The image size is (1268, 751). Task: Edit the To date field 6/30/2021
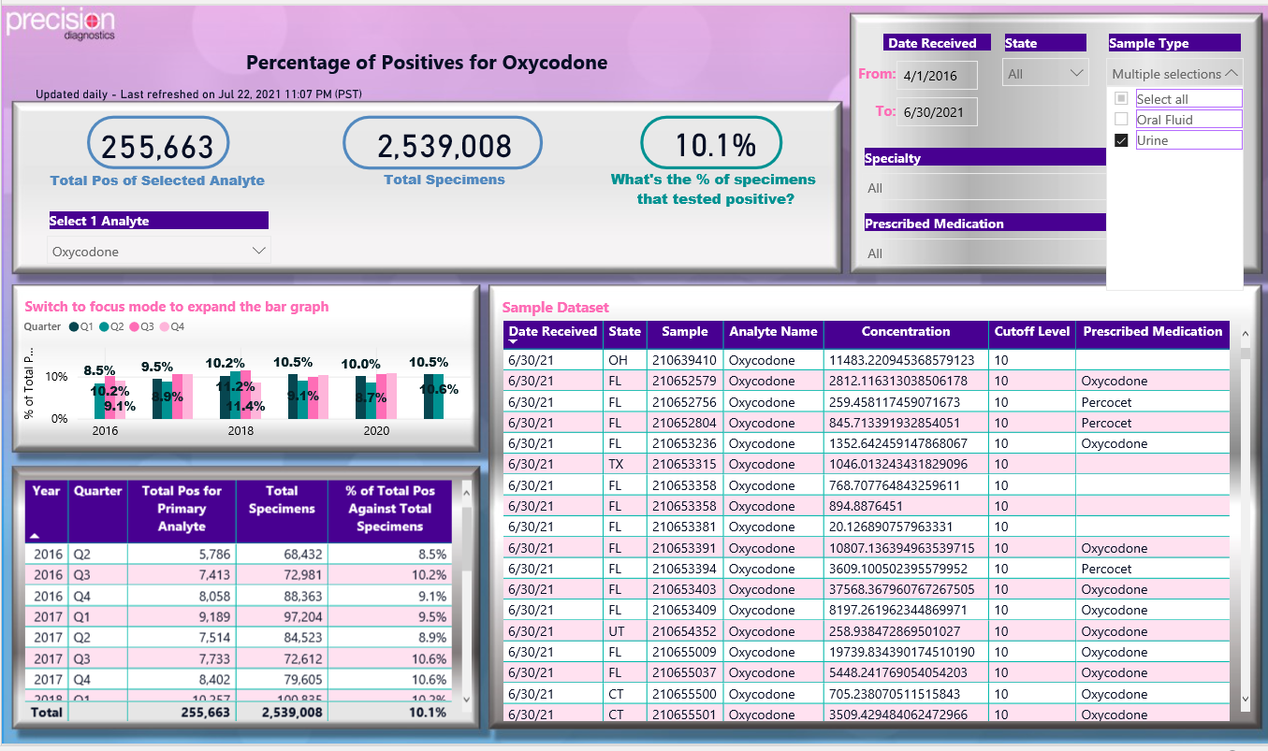coord(937,111)
